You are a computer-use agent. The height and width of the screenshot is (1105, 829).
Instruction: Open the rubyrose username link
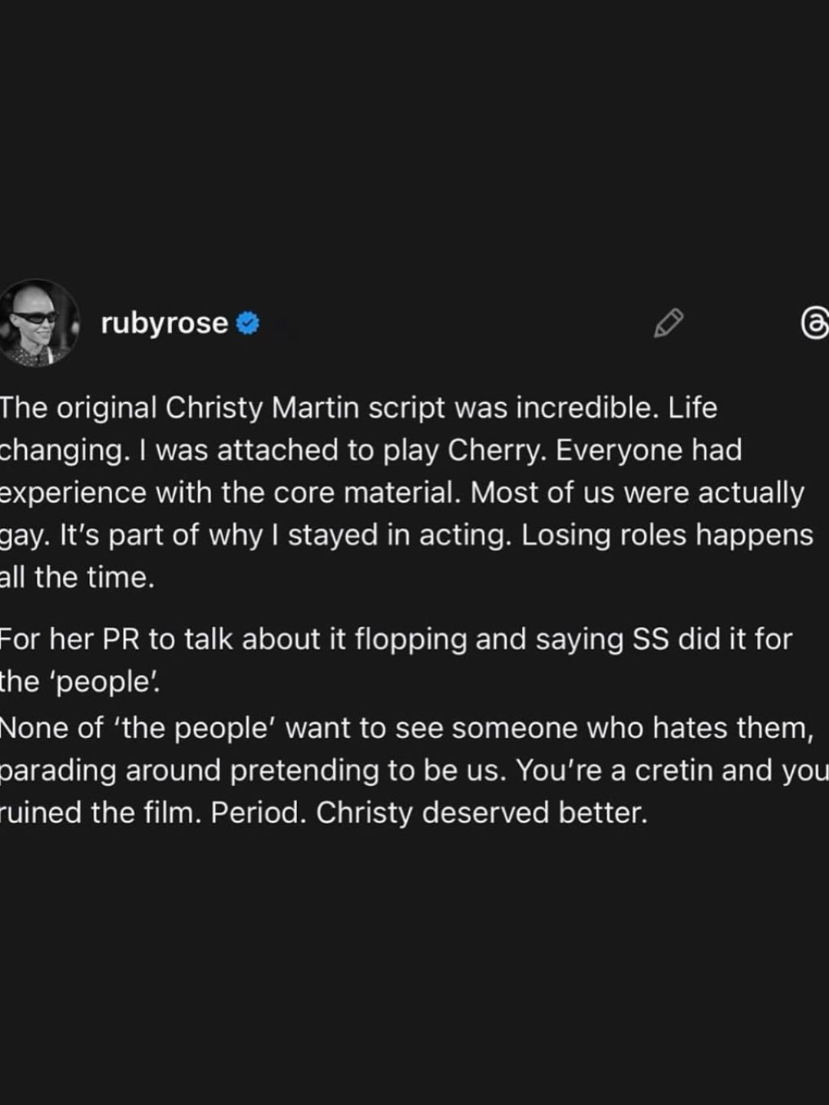coord(164,323)
